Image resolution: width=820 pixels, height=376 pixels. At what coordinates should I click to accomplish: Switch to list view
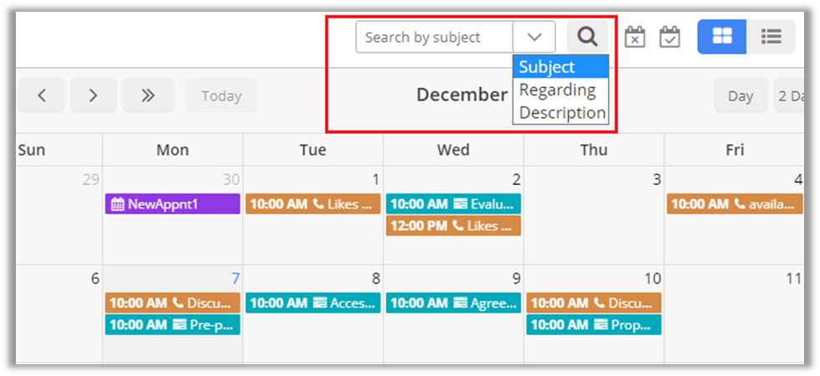point(771,37)
